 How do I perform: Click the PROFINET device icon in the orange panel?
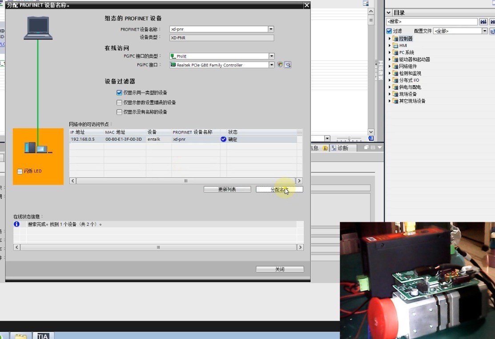[38, 147]
